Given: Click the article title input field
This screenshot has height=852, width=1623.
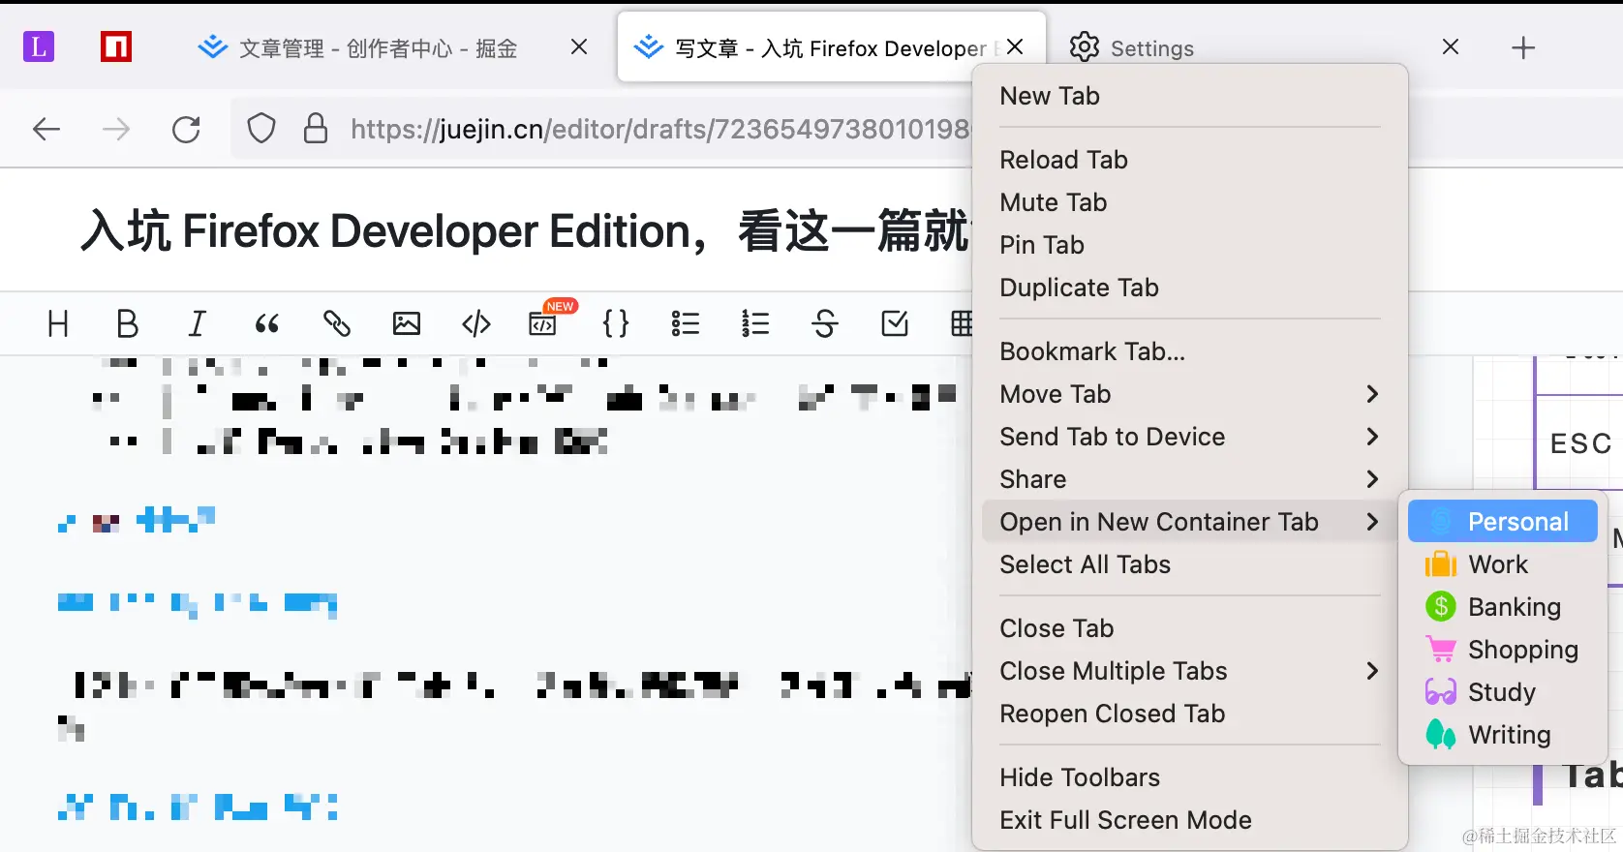Looking at the screenshot, I should click(523, 231).
